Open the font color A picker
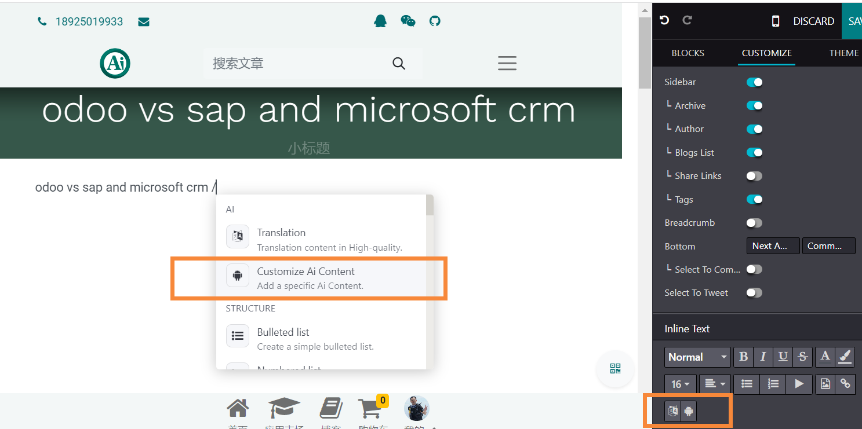 pos(825,357)
